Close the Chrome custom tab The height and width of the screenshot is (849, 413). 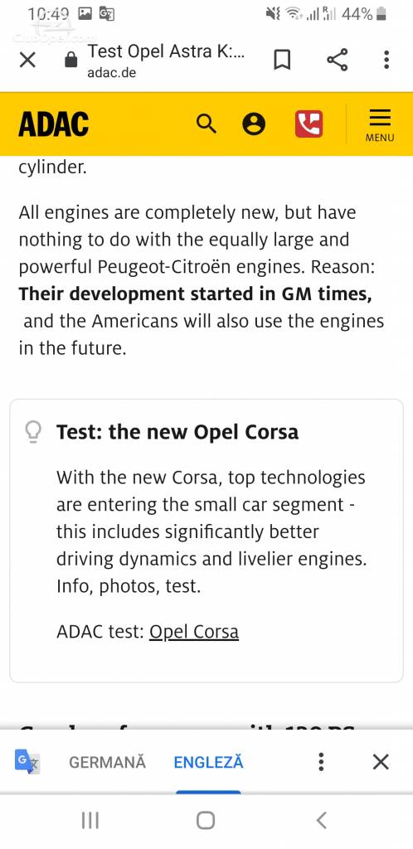[27, 60]
